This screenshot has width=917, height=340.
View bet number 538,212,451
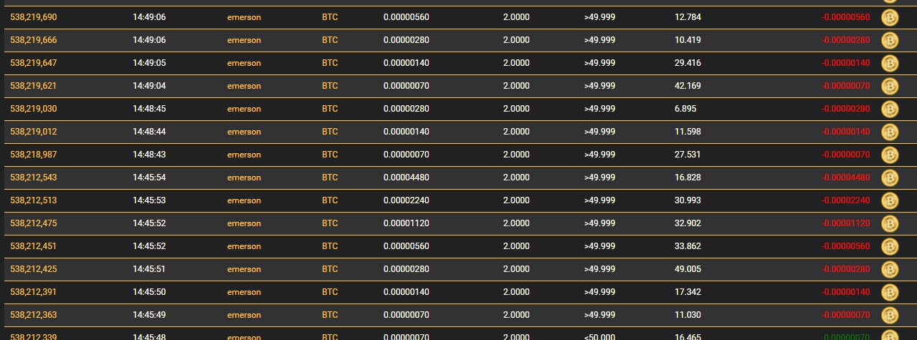(x=34, y=246)
